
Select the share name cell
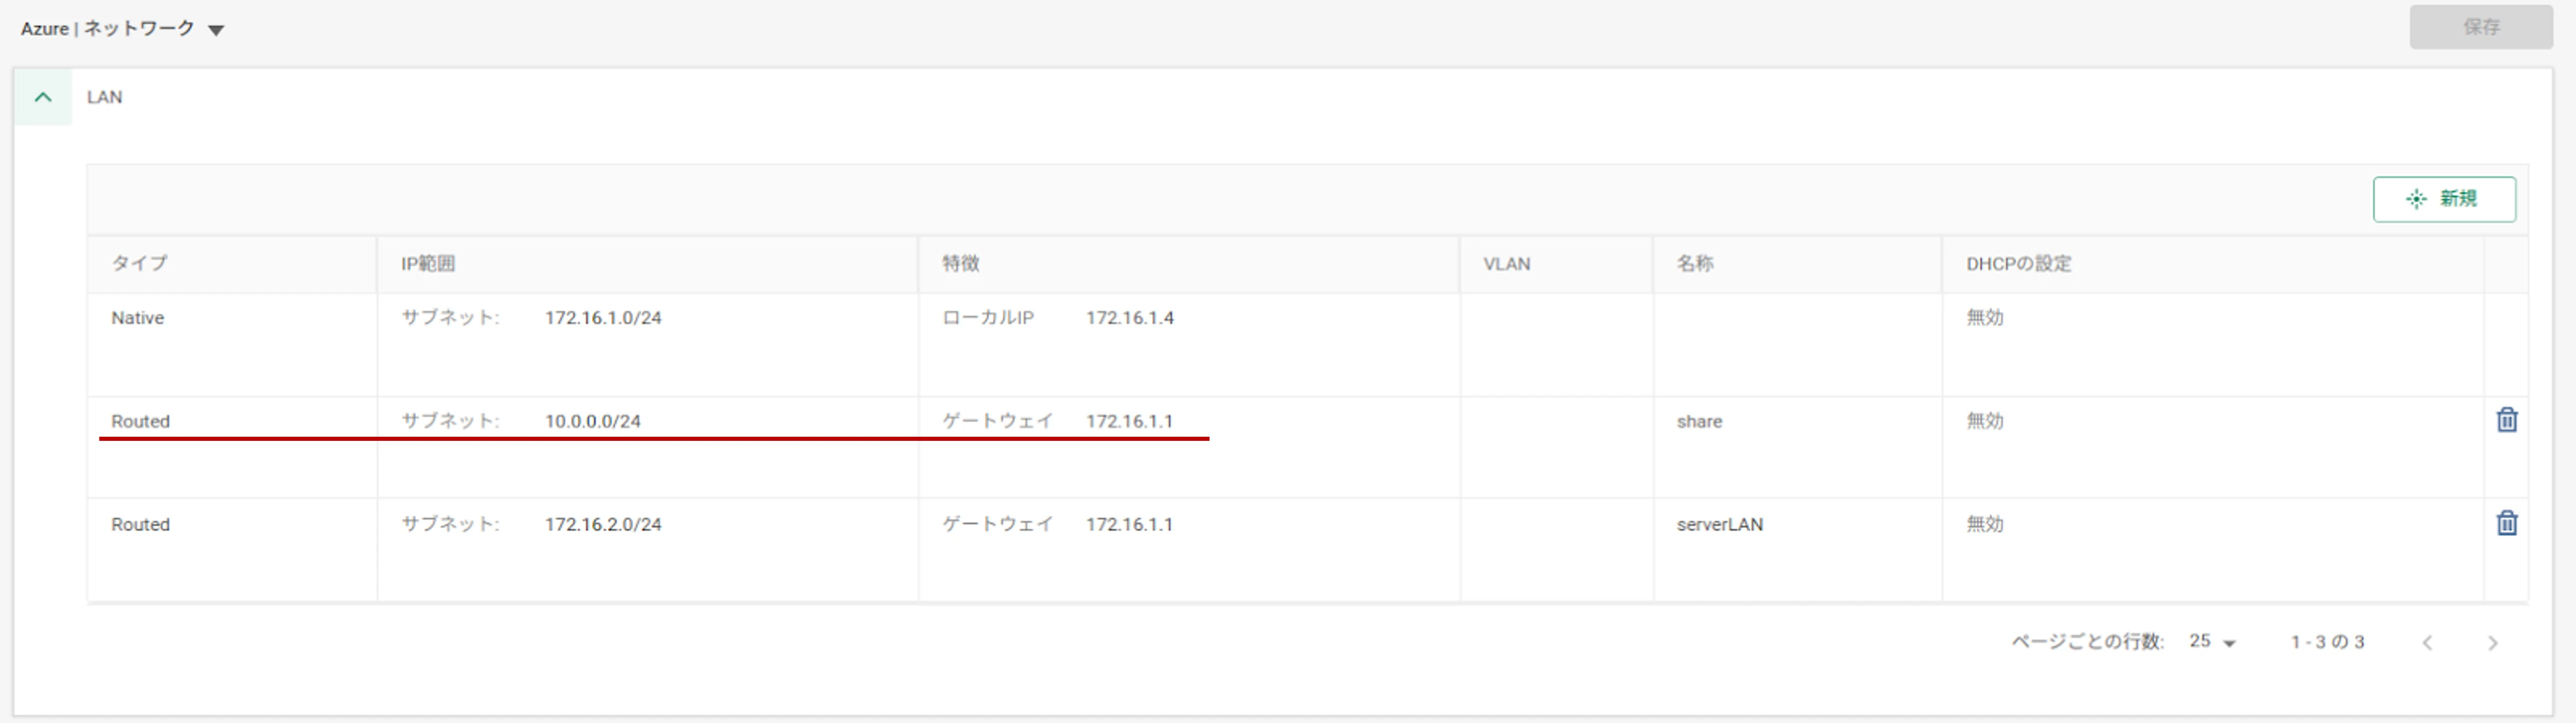pos(1699,421)
